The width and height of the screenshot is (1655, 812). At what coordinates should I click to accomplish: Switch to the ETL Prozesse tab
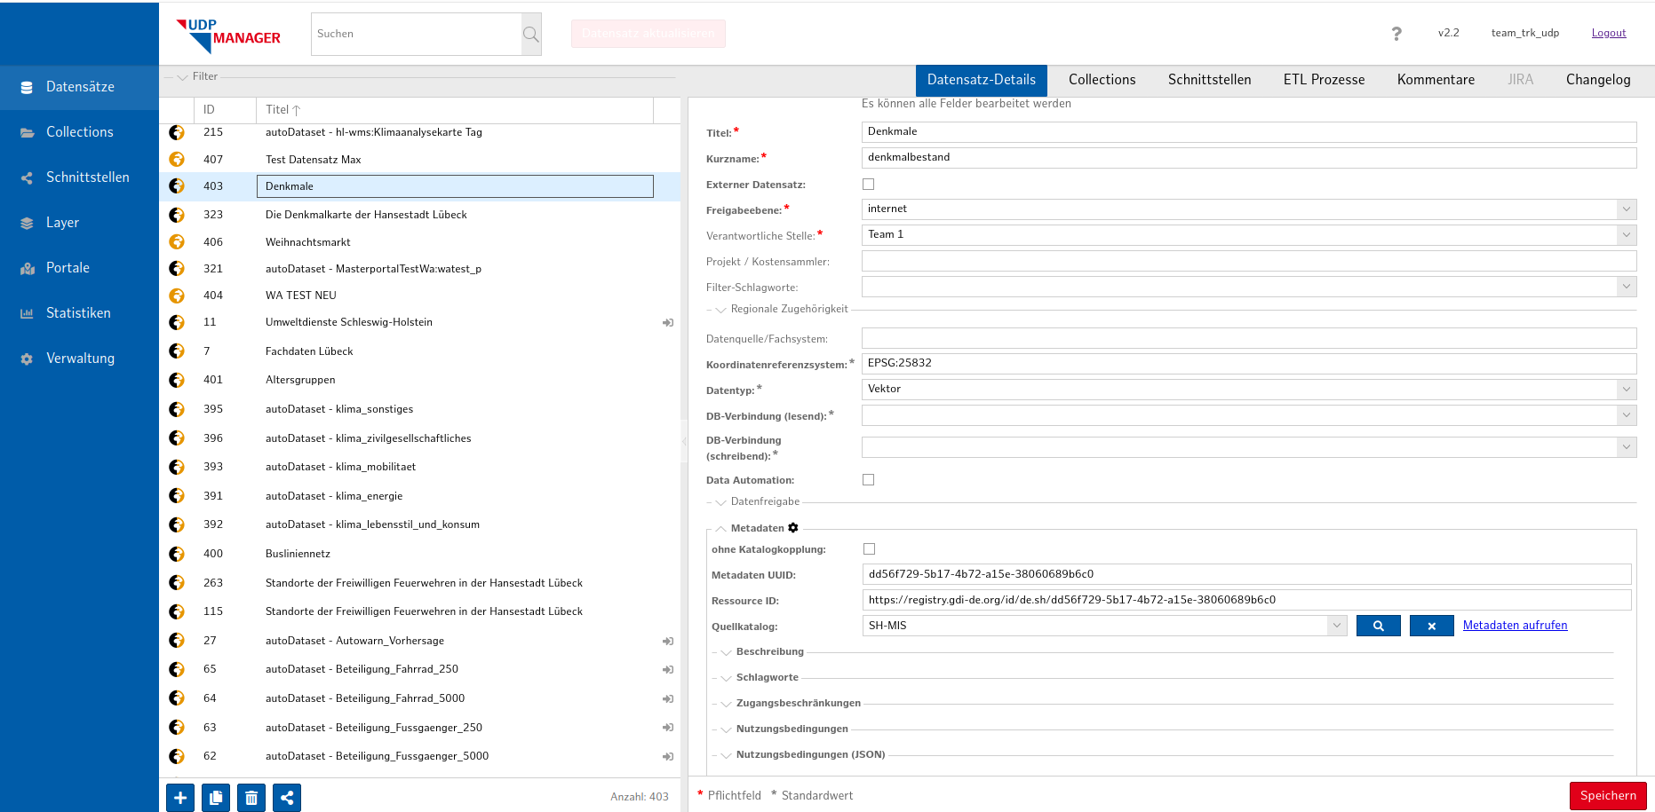pyautogui.click(x=1324, y=80)
